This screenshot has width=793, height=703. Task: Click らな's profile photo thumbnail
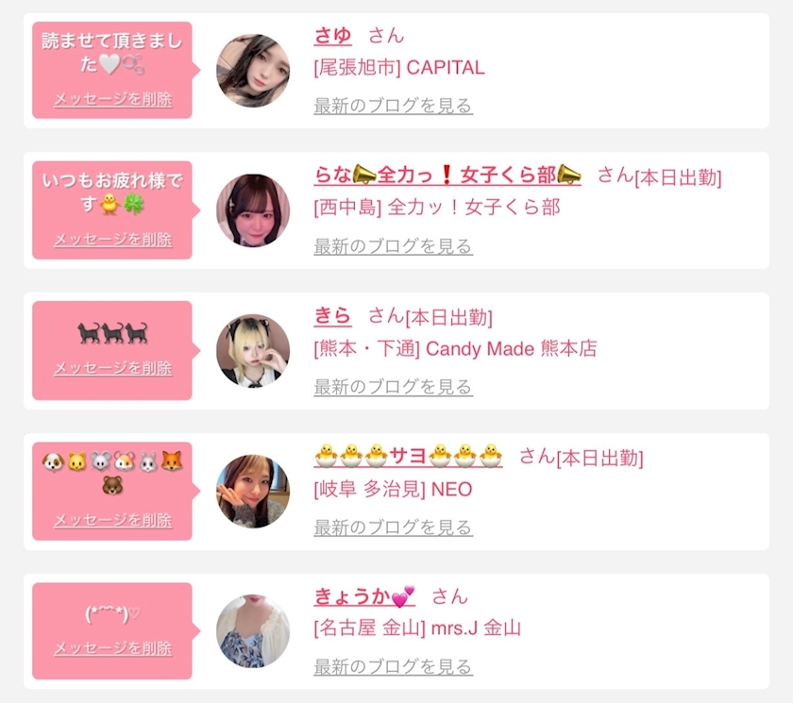coord(253,210)
